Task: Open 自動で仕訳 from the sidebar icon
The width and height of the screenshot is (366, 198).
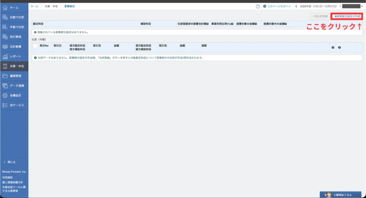Action: point(5,17)
